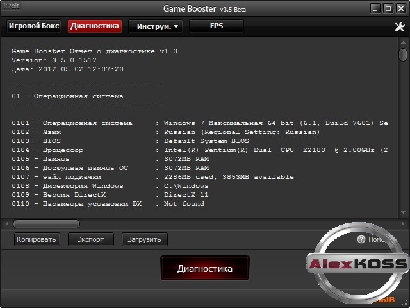Click the orange link in bottom-right corner

click(x=384, y=299)
